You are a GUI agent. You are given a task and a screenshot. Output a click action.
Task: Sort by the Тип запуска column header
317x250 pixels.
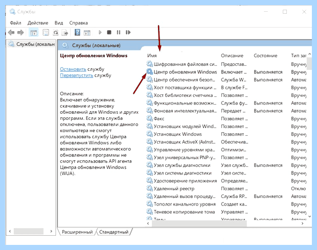(299, 56)
